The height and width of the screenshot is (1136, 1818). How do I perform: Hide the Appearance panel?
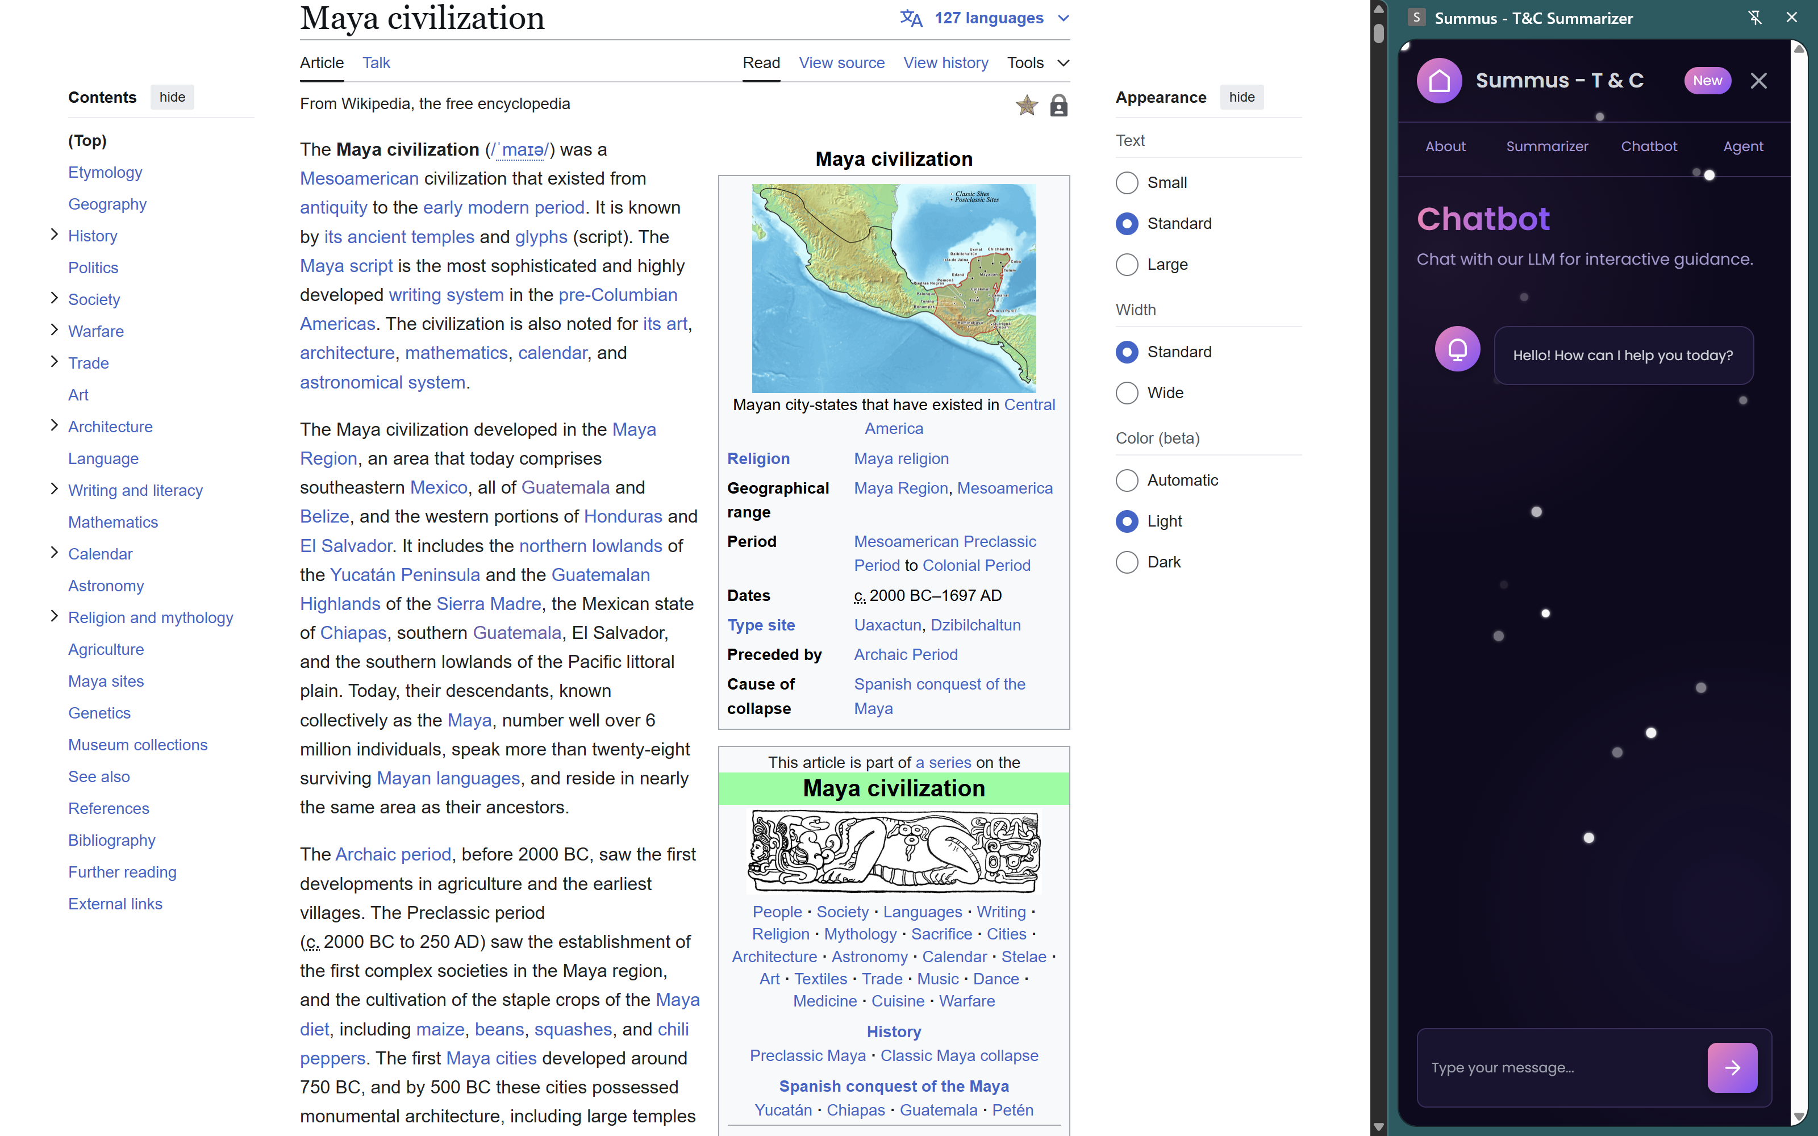pos(1241,97)
